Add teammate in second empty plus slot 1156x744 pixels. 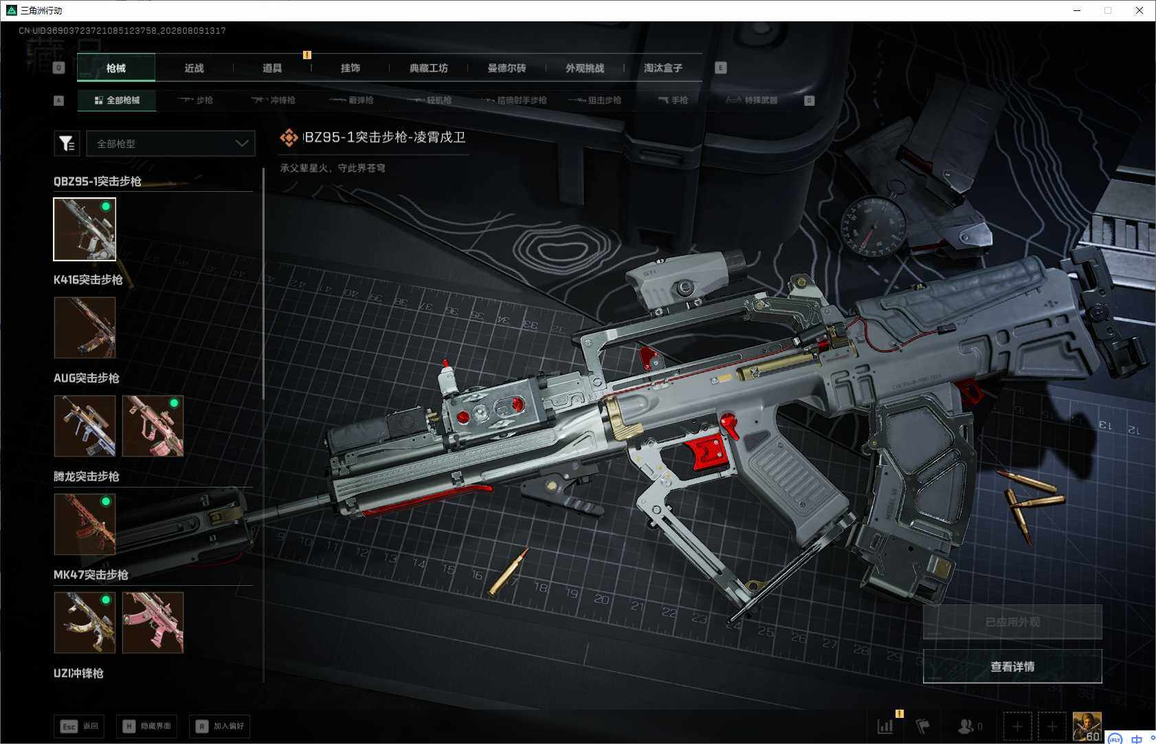point(1052,726)
